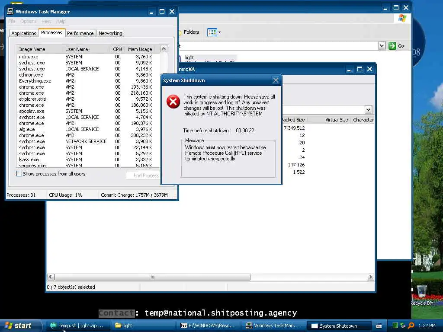443x332 pixels.
Task: Switch to 7-Zip E:\WINDOWS taskbar button
Action: point(208,326)
